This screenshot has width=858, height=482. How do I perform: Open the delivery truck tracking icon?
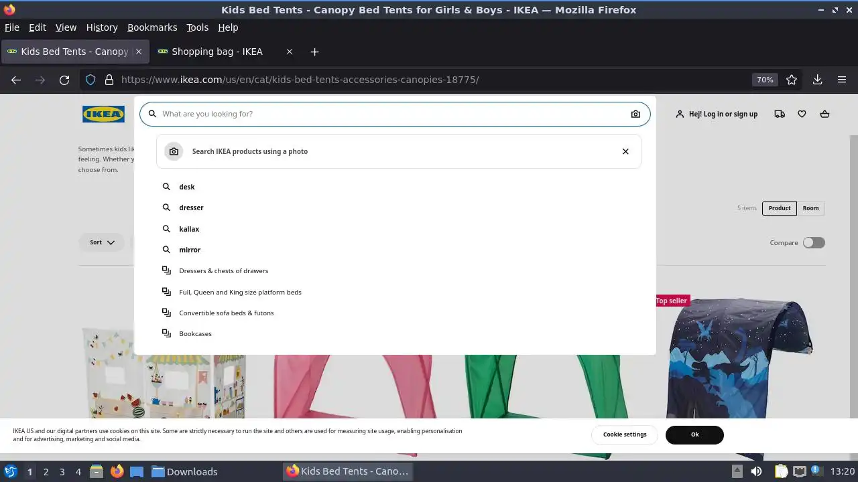tap(780, 114)
